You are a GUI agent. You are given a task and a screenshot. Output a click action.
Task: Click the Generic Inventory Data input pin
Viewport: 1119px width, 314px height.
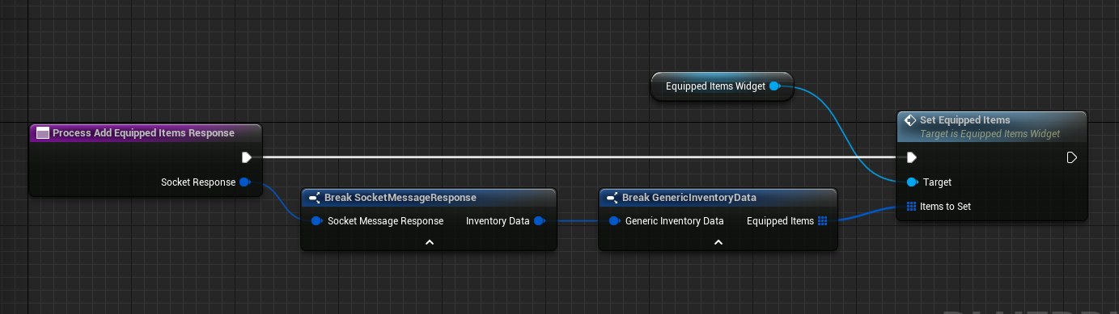pos(615,220)
